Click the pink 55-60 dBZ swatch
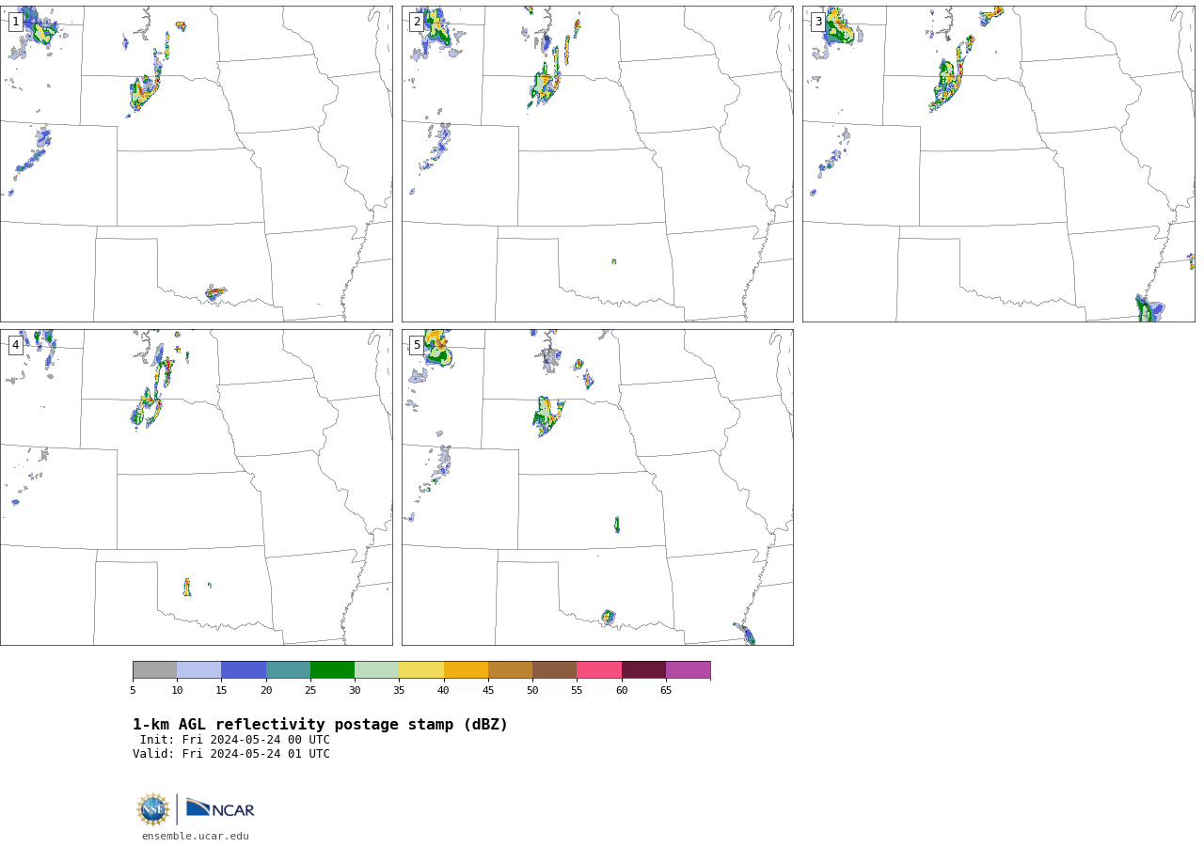The image size is (1204, 847). pos(599,670)
